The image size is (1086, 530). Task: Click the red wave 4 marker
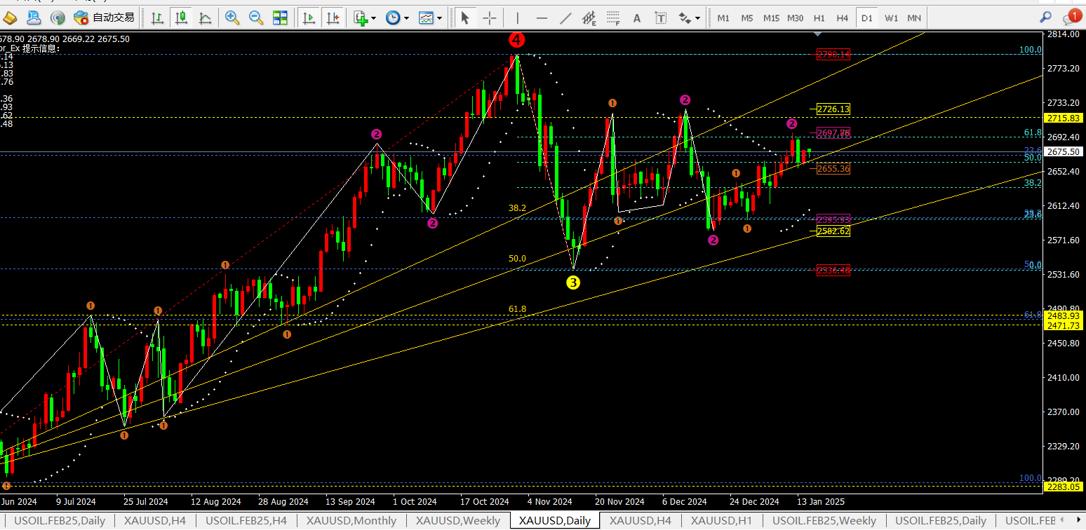(517, 40)
